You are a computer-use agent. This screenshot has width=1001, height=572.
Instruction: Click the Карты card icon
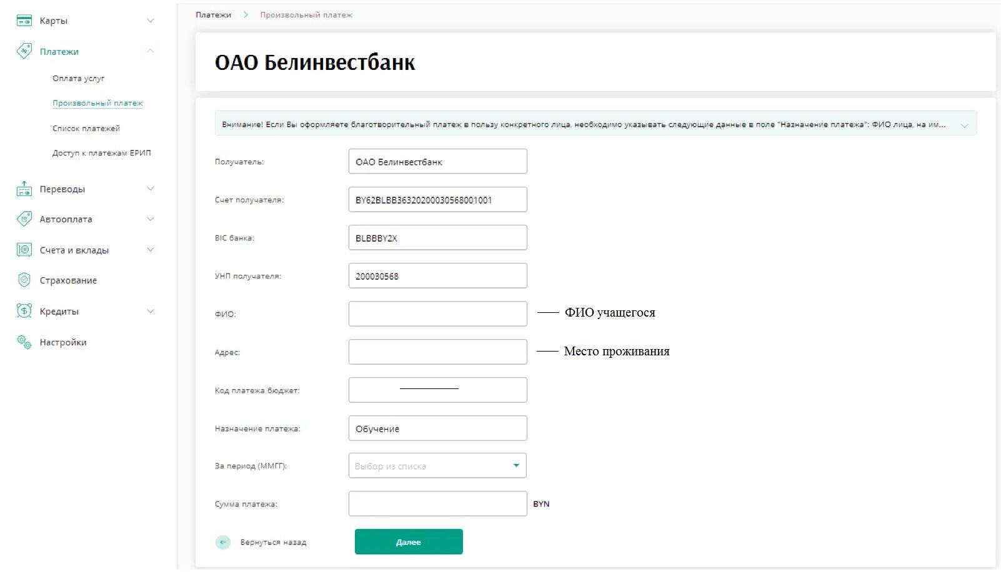tap(24, 21)
